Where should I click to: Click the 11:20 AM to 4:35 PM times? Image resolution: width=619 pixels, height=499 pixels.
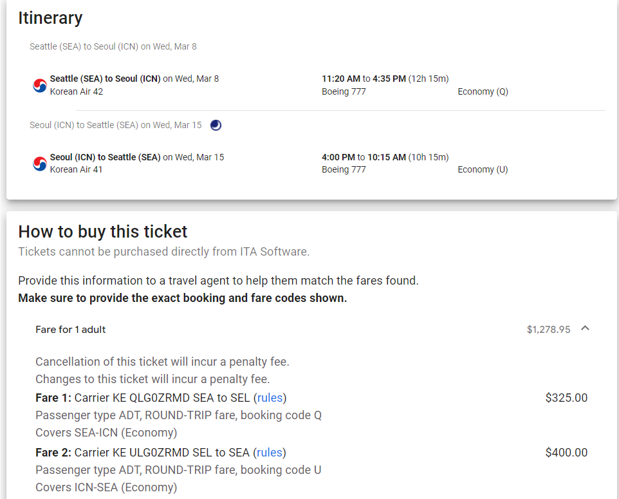364,79
